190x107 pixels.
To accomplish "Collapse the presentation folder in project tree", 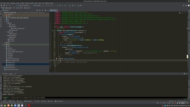I will (x=6, y=36).
